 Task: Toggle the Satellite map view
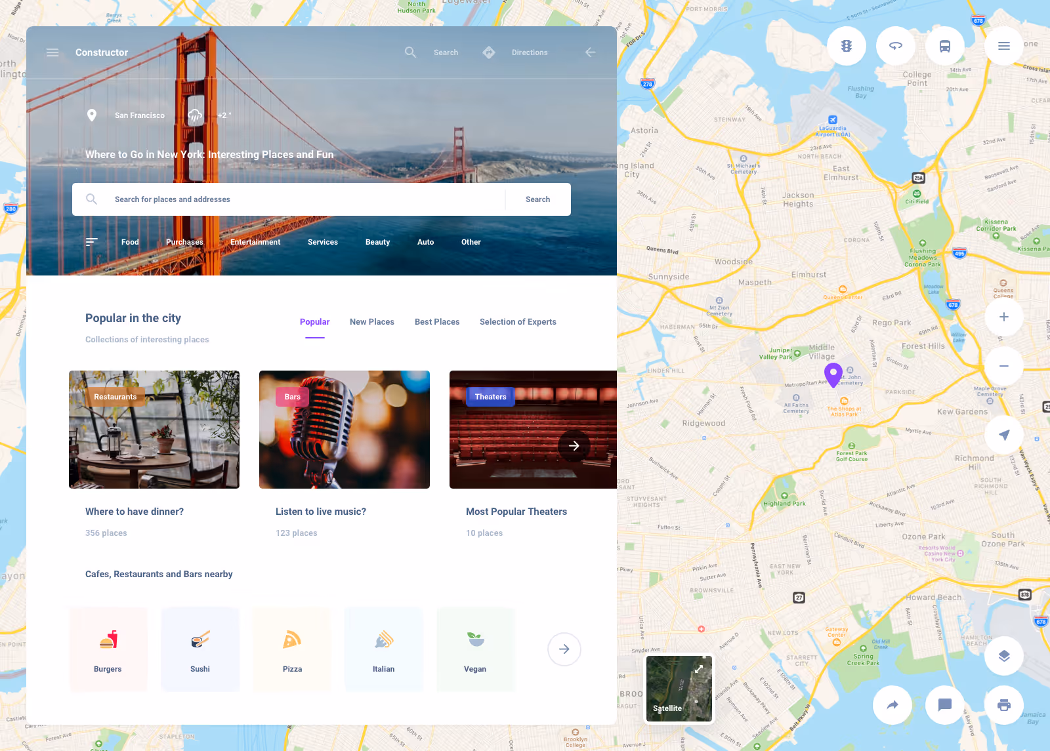coord(679,688)
